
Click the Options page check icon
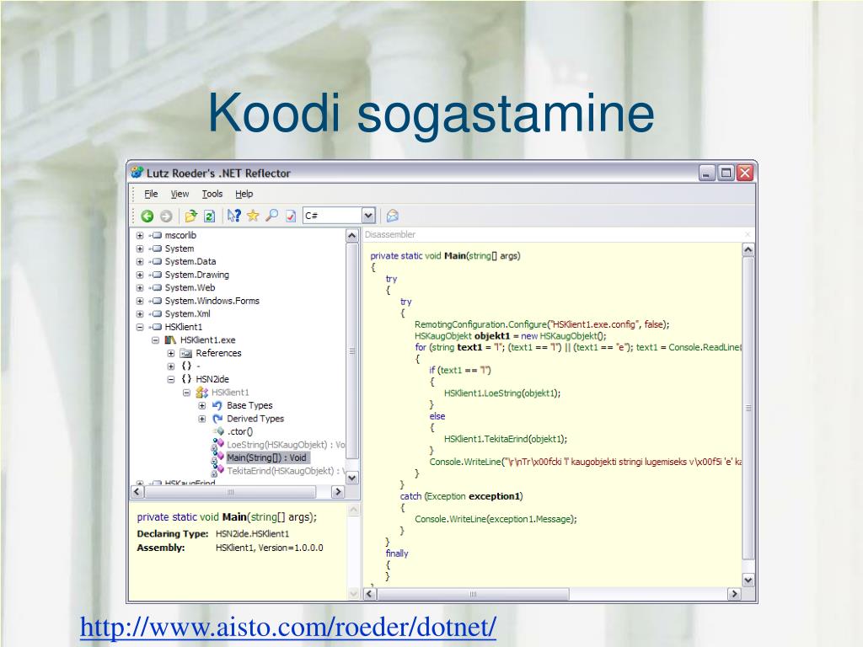[291, 217]
